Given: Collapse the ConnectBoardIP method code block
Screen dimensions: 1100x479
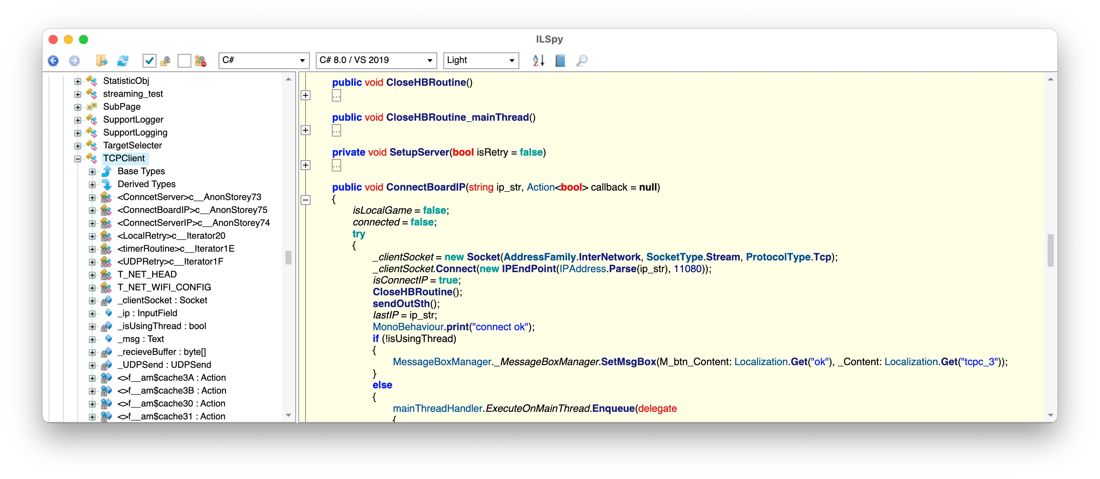Looking at the screenshot, I should click(x=306, y=200).
